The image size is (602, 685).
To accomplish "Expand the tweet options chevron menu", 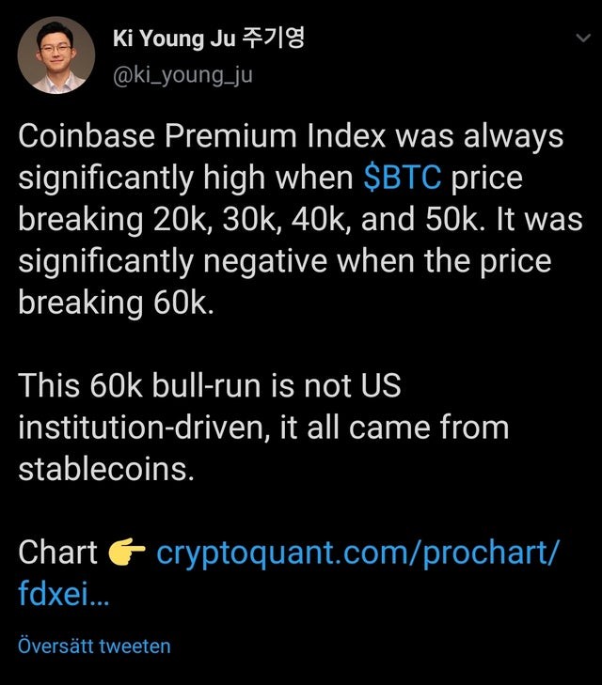I will 583,38.
